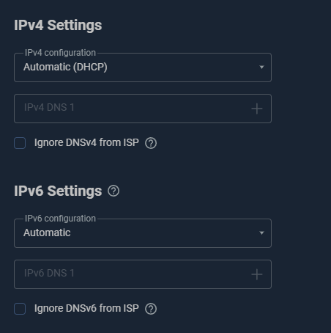This screenshot has height=333, width=331.
Task: Open help for Ignore DNSv6 from ISP
Action: (x=151, y=309)
